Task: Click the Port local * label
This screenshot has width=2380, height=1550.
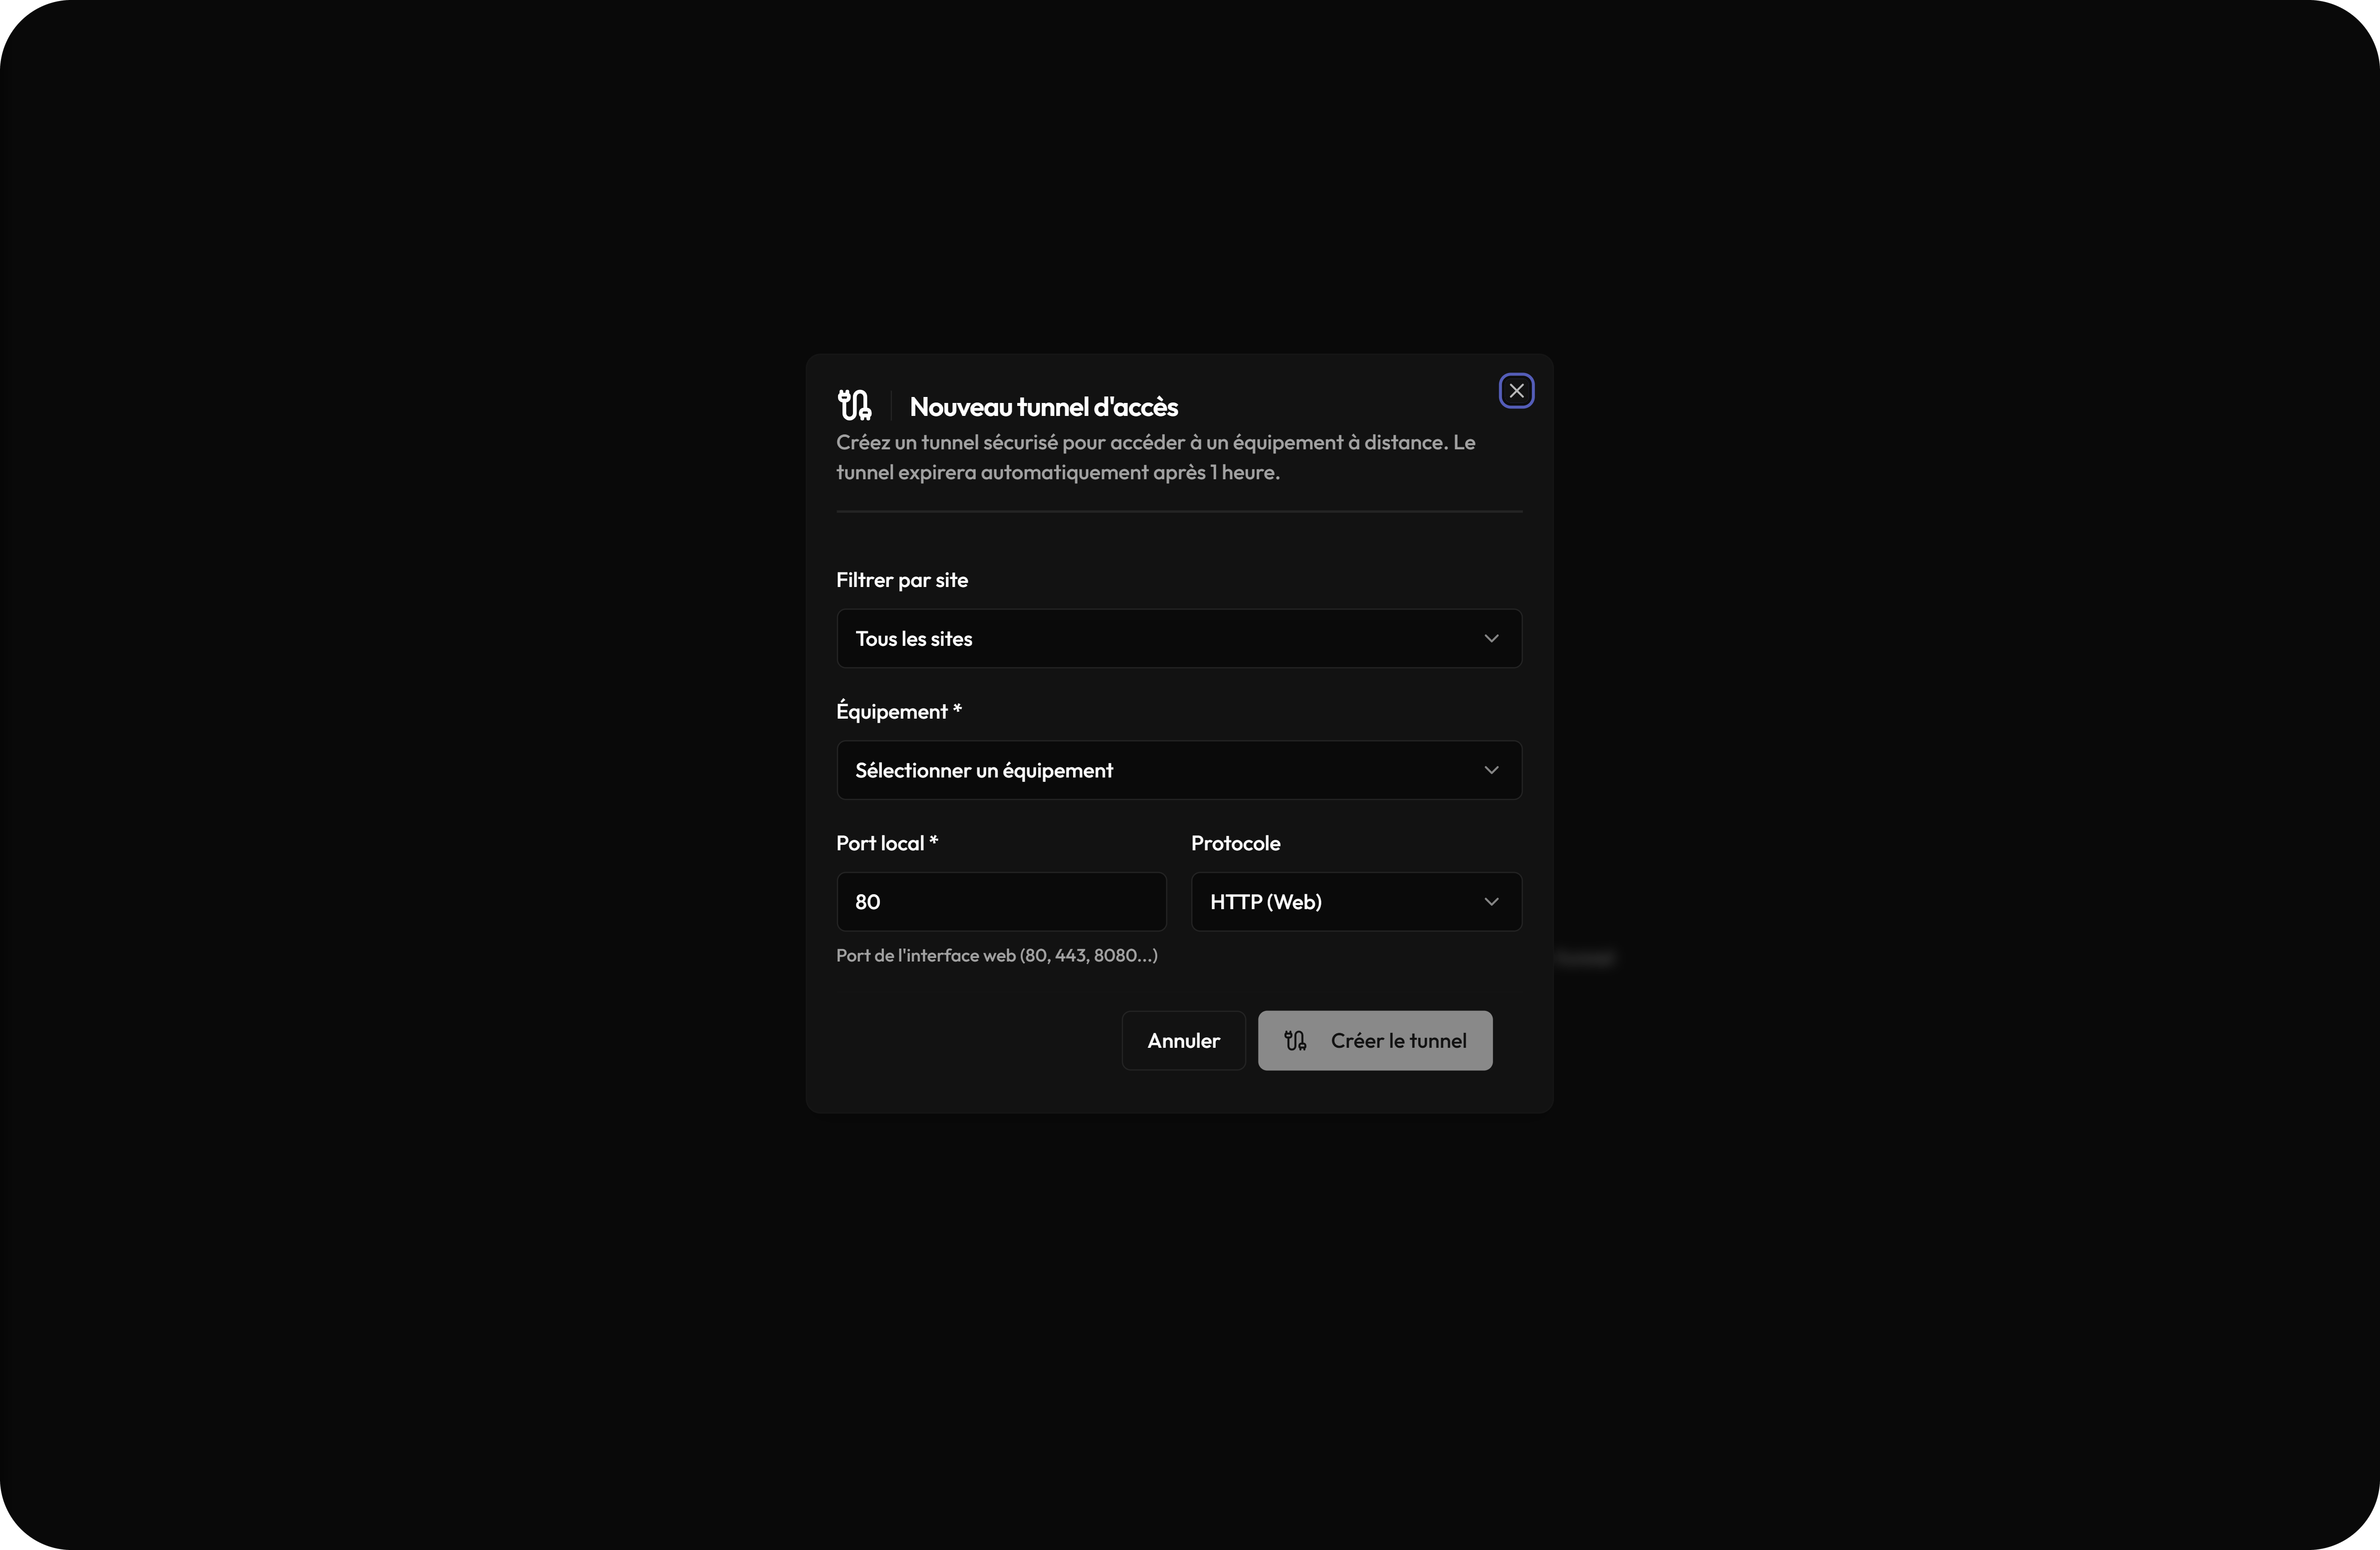Action: pyautogui.click(x=886, y=843)
